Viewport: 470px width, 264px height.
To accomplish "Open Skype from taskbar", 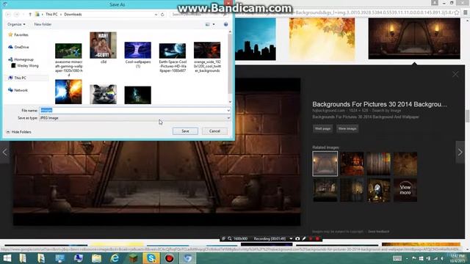I will click(x=151, y=258).
